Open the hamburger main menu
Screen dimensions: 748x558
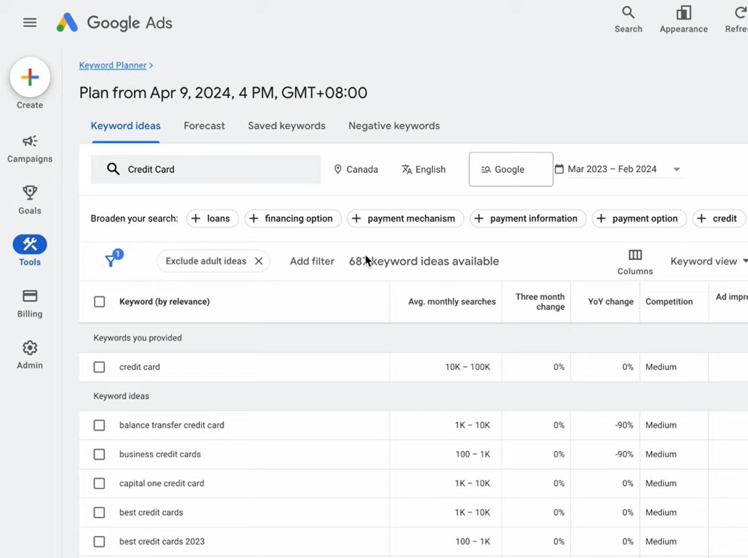(x=30, y=22)
